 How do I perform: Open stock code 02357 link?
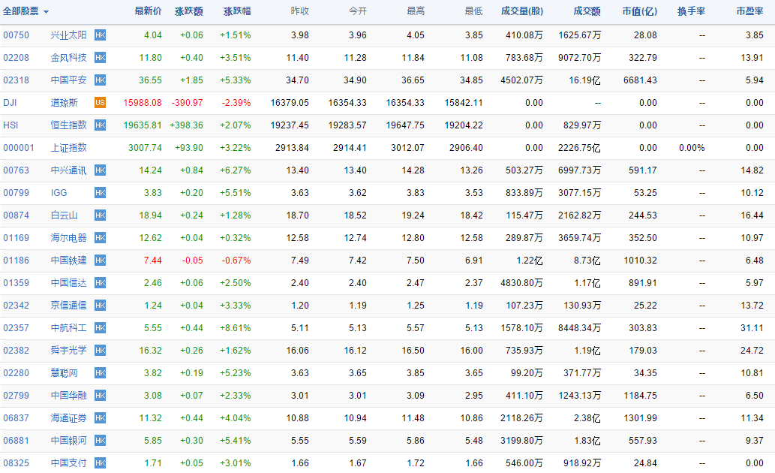[x=17, y=328]
